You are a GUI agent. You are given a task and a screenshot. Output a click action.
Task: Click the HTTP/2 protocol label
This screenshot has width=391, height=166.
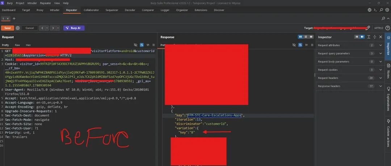pyautogui.click(x=379, y=28)
